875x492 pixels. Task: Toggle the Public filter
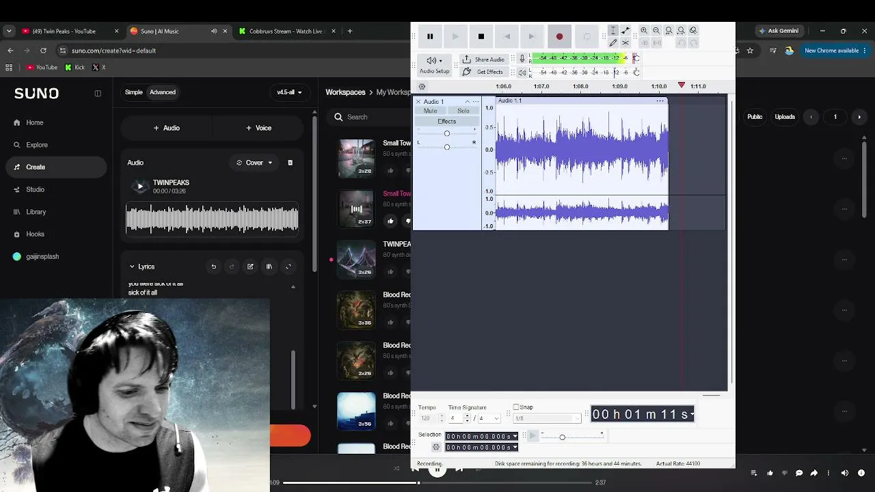coord(755,117)
